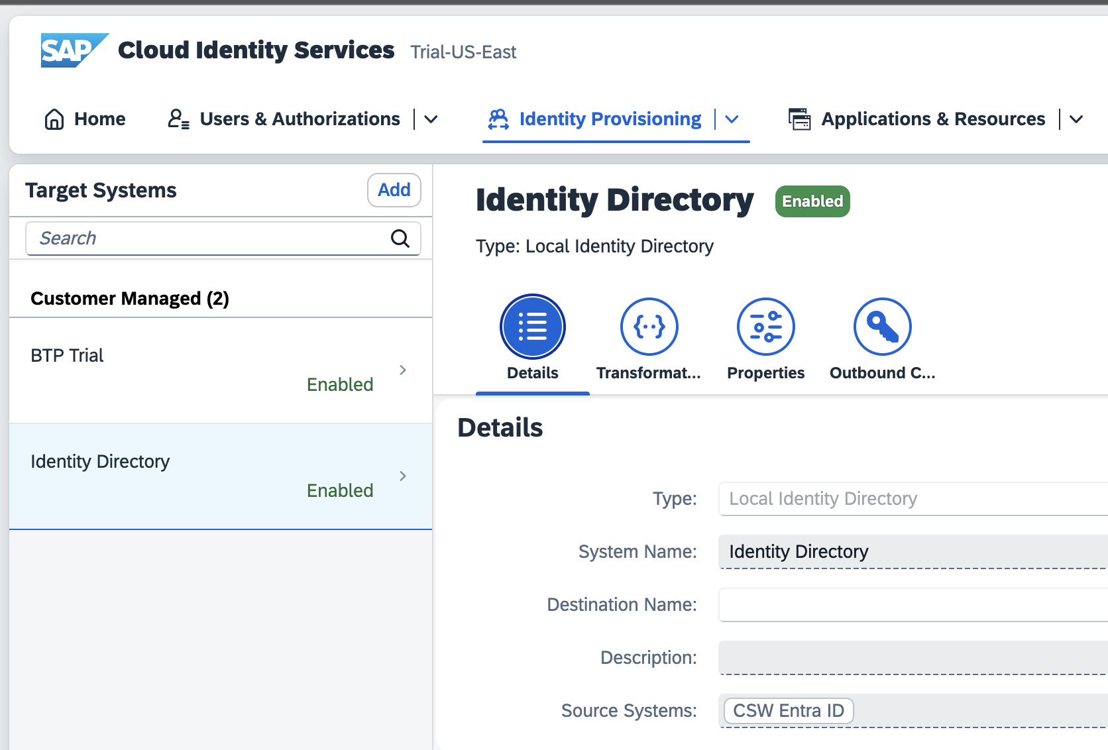Click the Home house icon
This screenshot has height=750, width=1108.
(x=54, y=119)
